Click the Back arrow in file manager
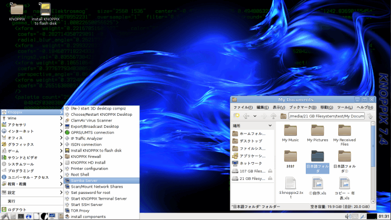This screenshot has height=220, width=391. pos(246,116)
